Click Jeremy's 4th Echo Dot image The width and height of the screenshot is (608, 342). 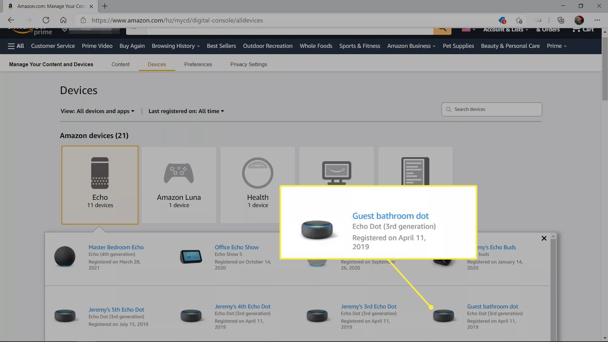pos(191,316)
